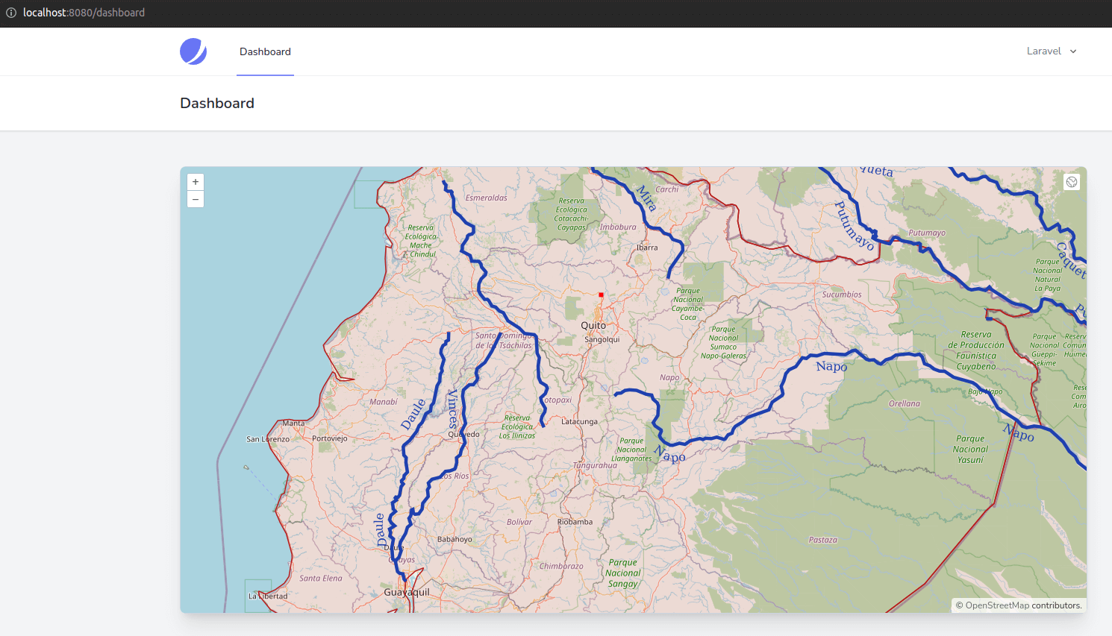The width and height of the screenshot is (1112, 636).
Task: Click the red marker north of Quito
Action: [x=601, y=295]
